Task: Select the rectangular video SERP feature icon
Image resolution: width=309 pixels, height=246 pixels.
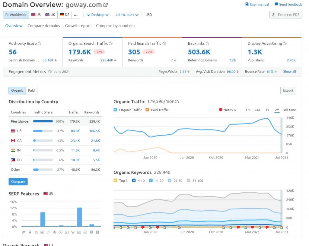Action: click(67, 232)
